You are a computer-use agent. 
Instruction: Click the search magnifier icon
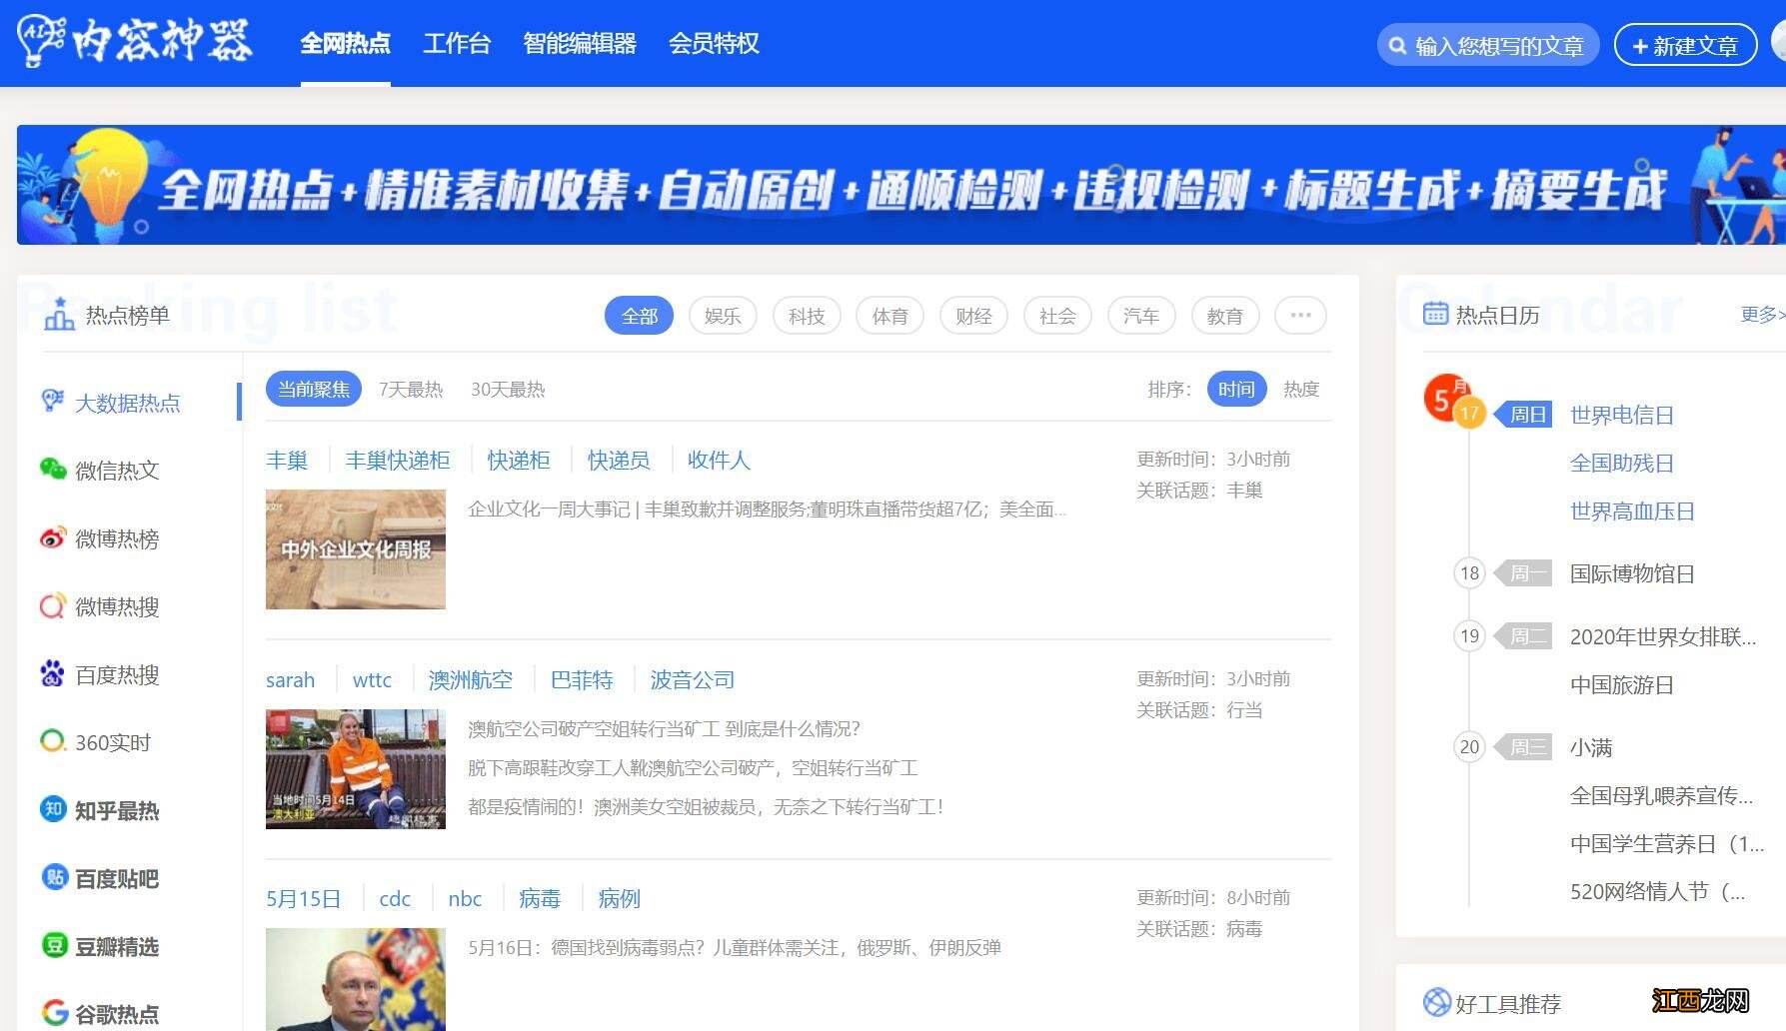point(1398,45)
